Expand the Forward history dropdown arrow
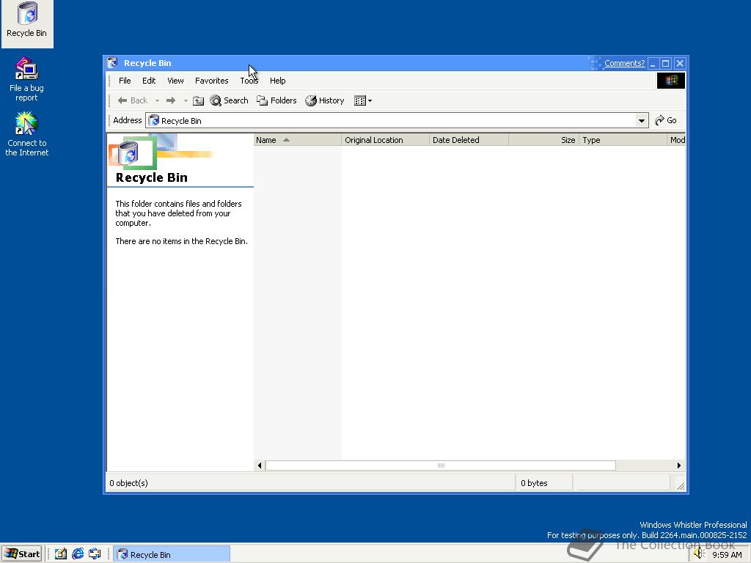Image resolution: width=751 pixels, height=563 pixels. click(x=186, y=100)
